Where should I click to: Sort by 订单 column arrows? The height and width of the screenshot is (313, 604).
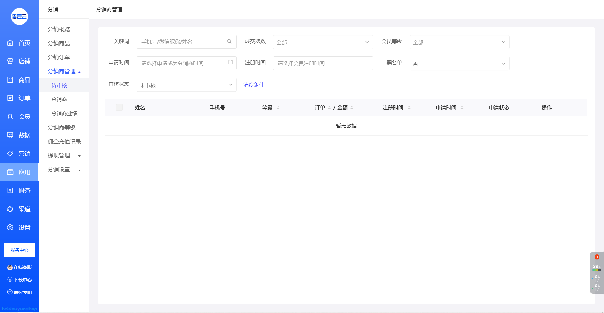coord(329,108)
